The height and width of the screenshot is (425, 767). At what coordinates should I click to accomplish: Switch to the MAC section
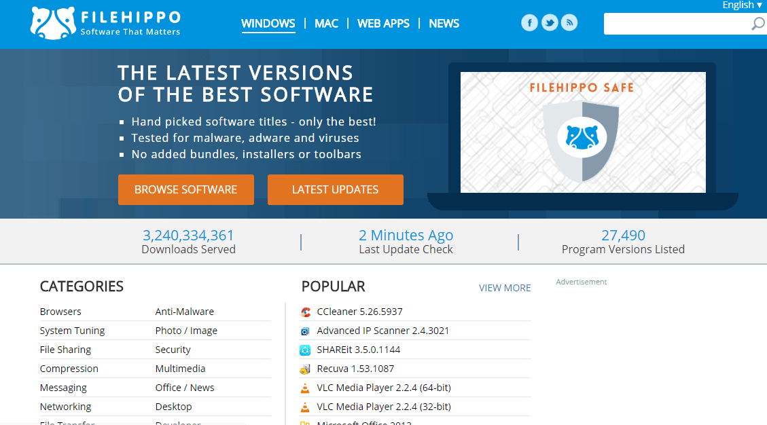click(326, 23)
